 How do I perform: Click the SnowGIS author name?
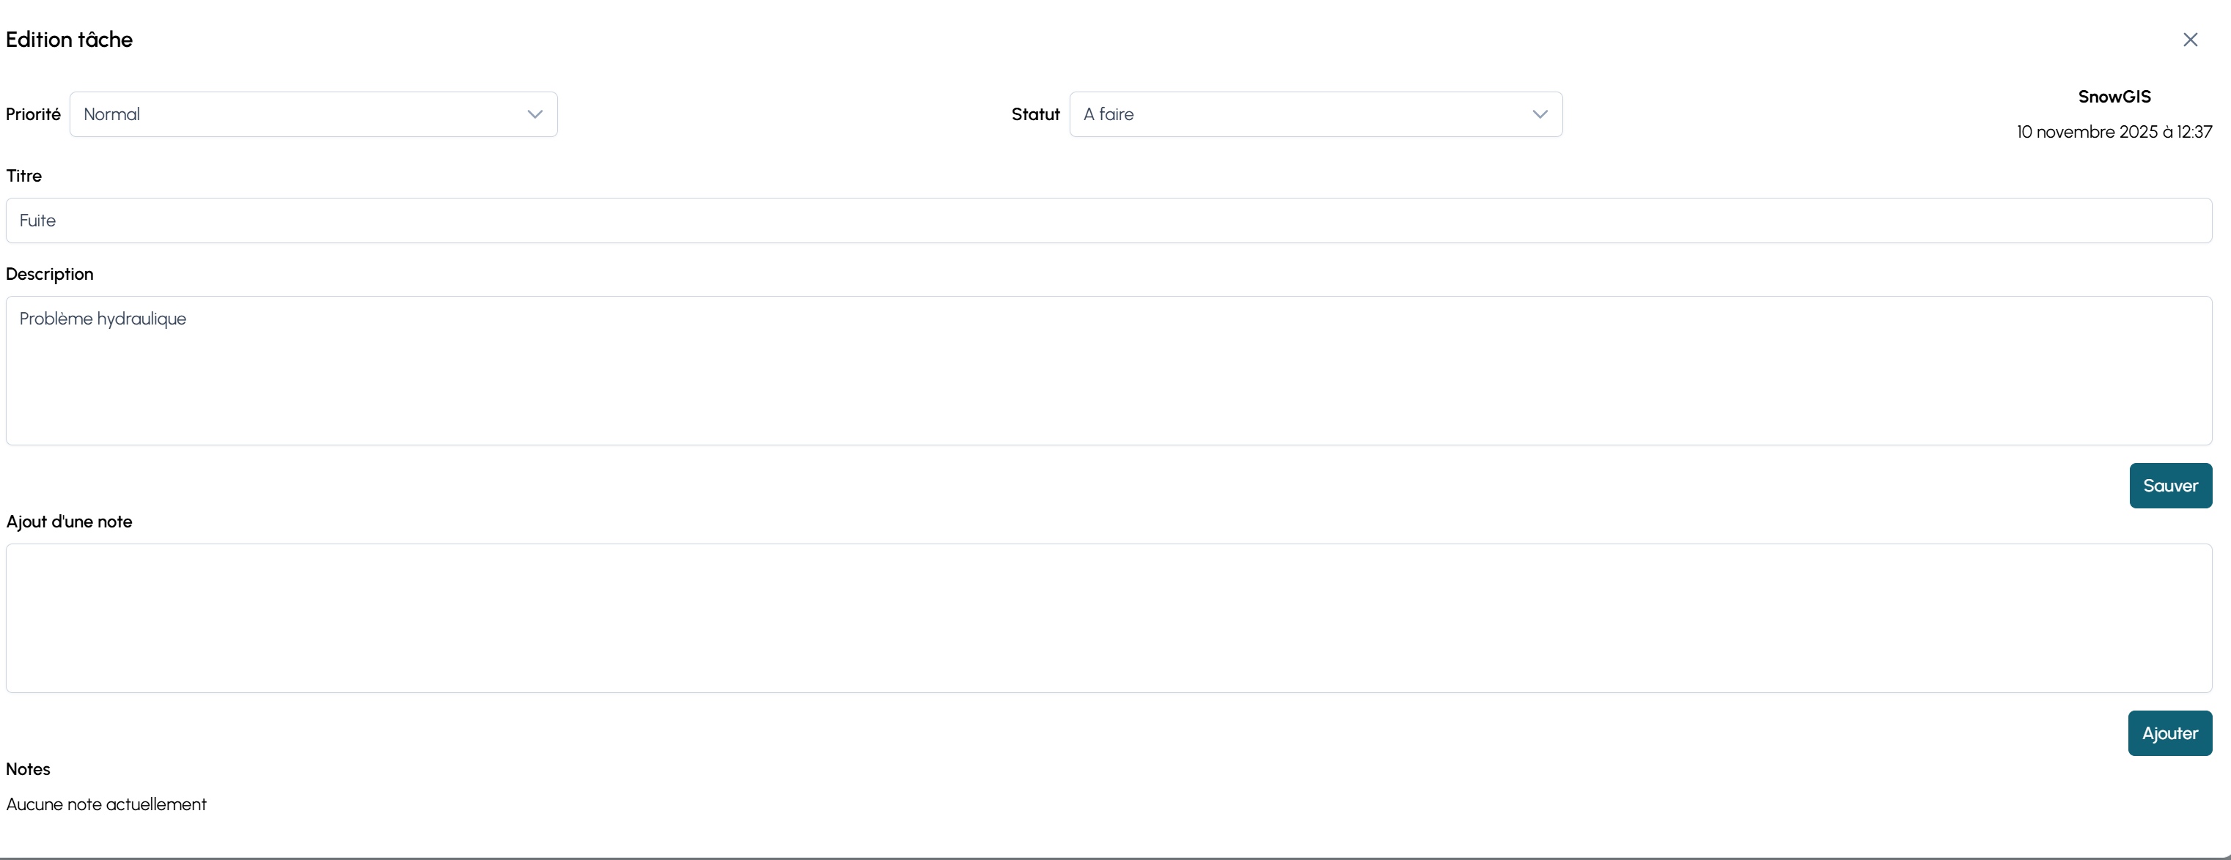pos(2114,97)
